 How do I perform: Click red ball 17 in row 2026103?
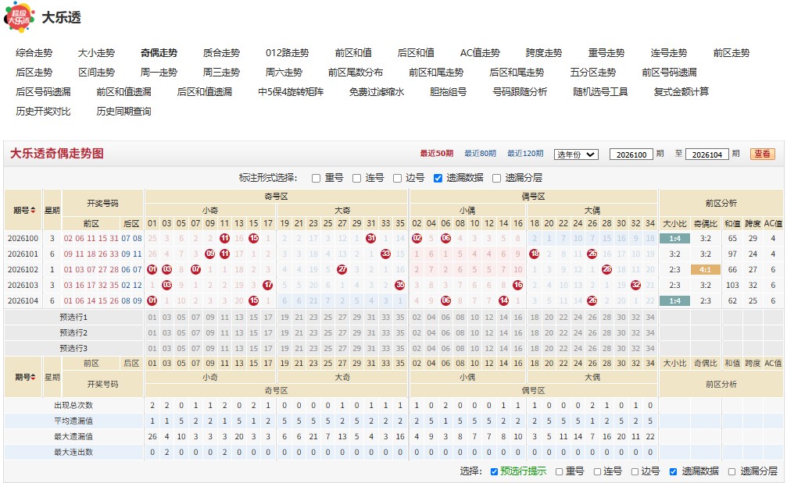pos(268,285)
